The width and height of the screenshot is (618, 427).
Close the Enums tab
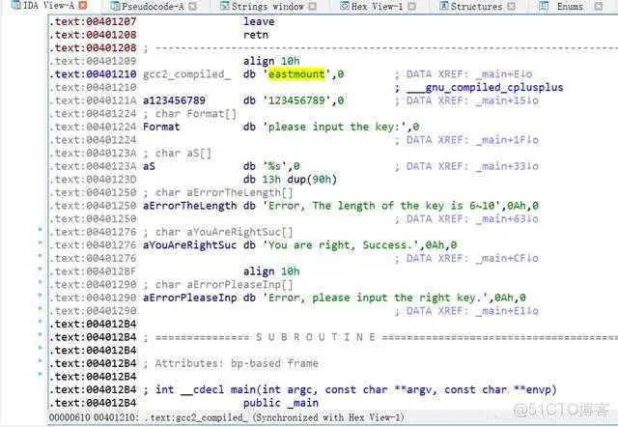[x=598, y=6]
